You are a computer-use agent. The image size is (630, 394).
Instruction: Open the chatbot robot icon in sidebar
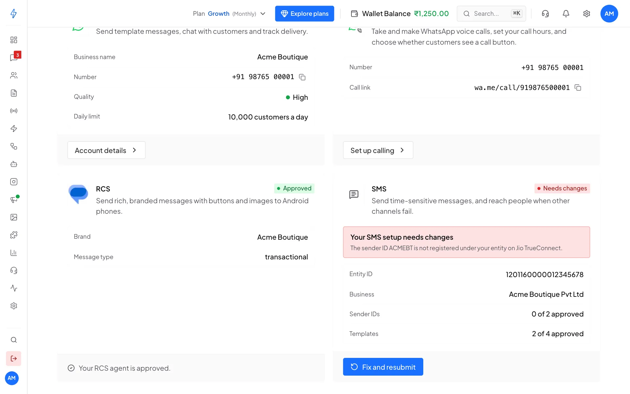click(x=13, y=164)
